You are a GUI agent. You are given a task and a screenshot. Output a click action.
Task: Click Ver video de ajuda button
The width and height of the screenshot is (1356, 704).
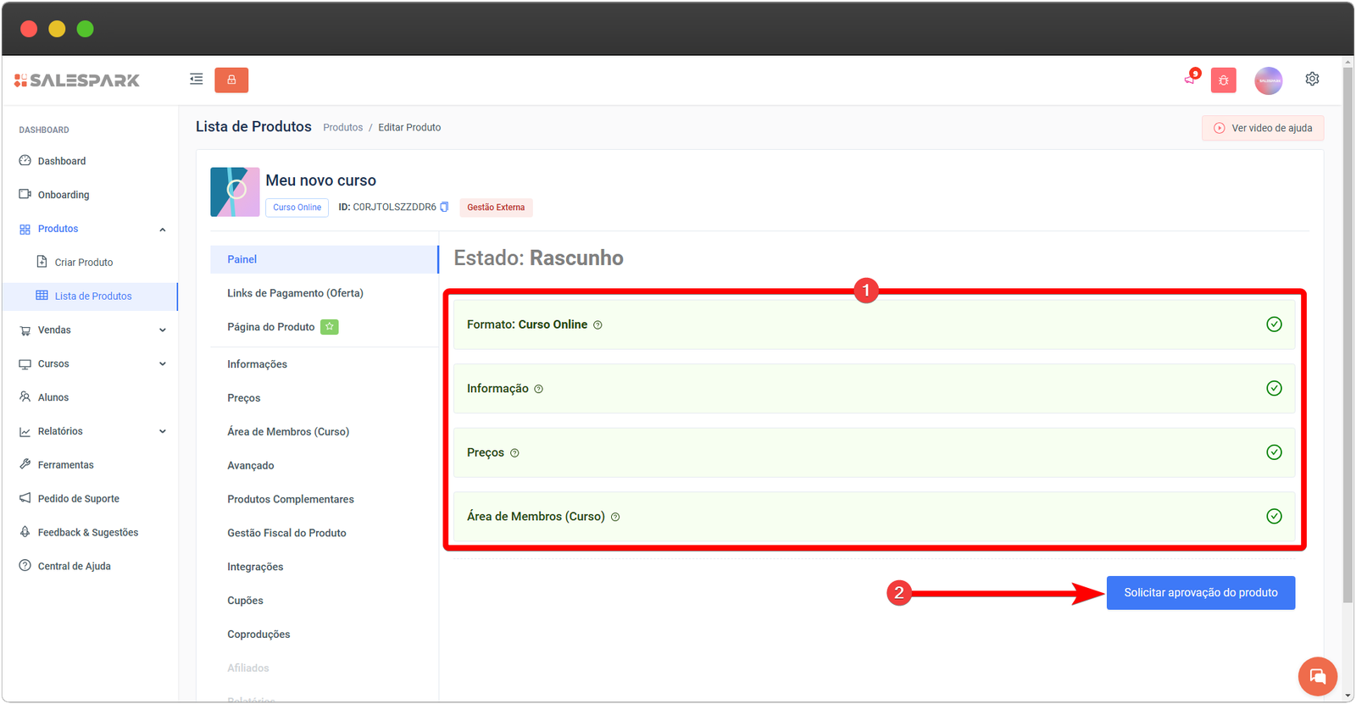pyautogui.click(x=1262, y=128)
